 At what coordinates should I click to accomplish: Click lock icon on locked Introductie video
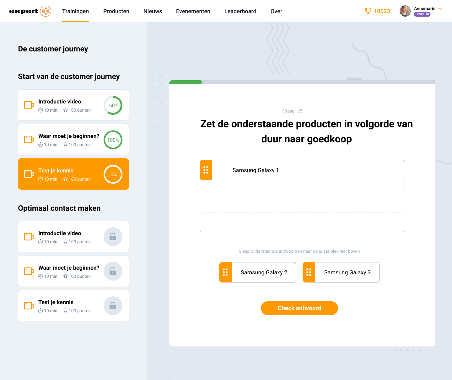coord(113,237)
